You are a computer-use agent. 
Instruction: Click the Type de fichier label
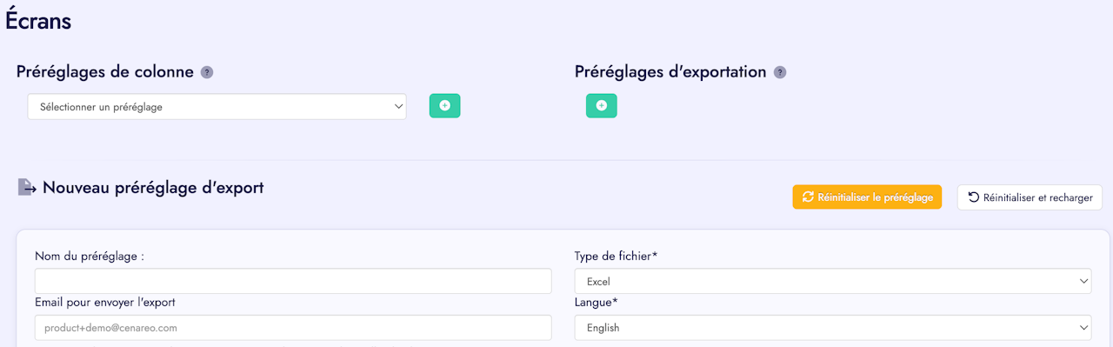(616, 256)
